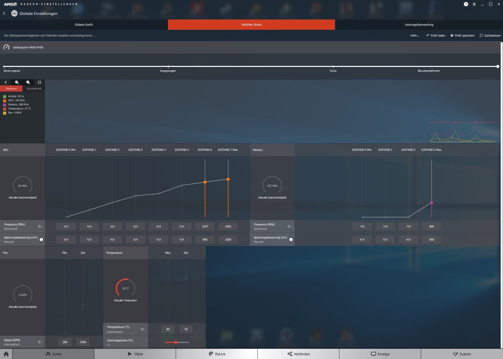Click GPU Zustand 7 orange curve handle
This screenshot has width=503, height=359.
[x=228, y=179]
